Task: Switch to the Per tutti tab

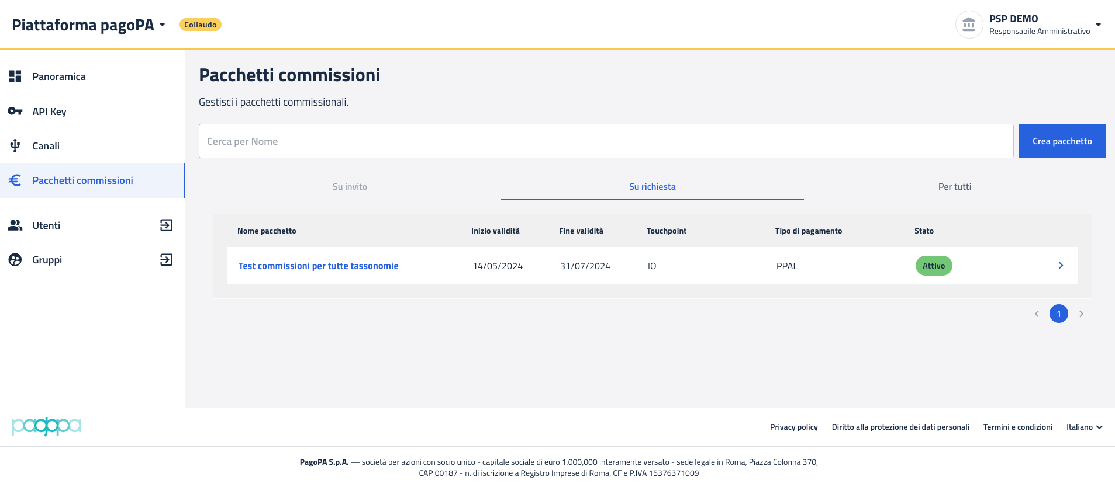Action: (954, 187)
